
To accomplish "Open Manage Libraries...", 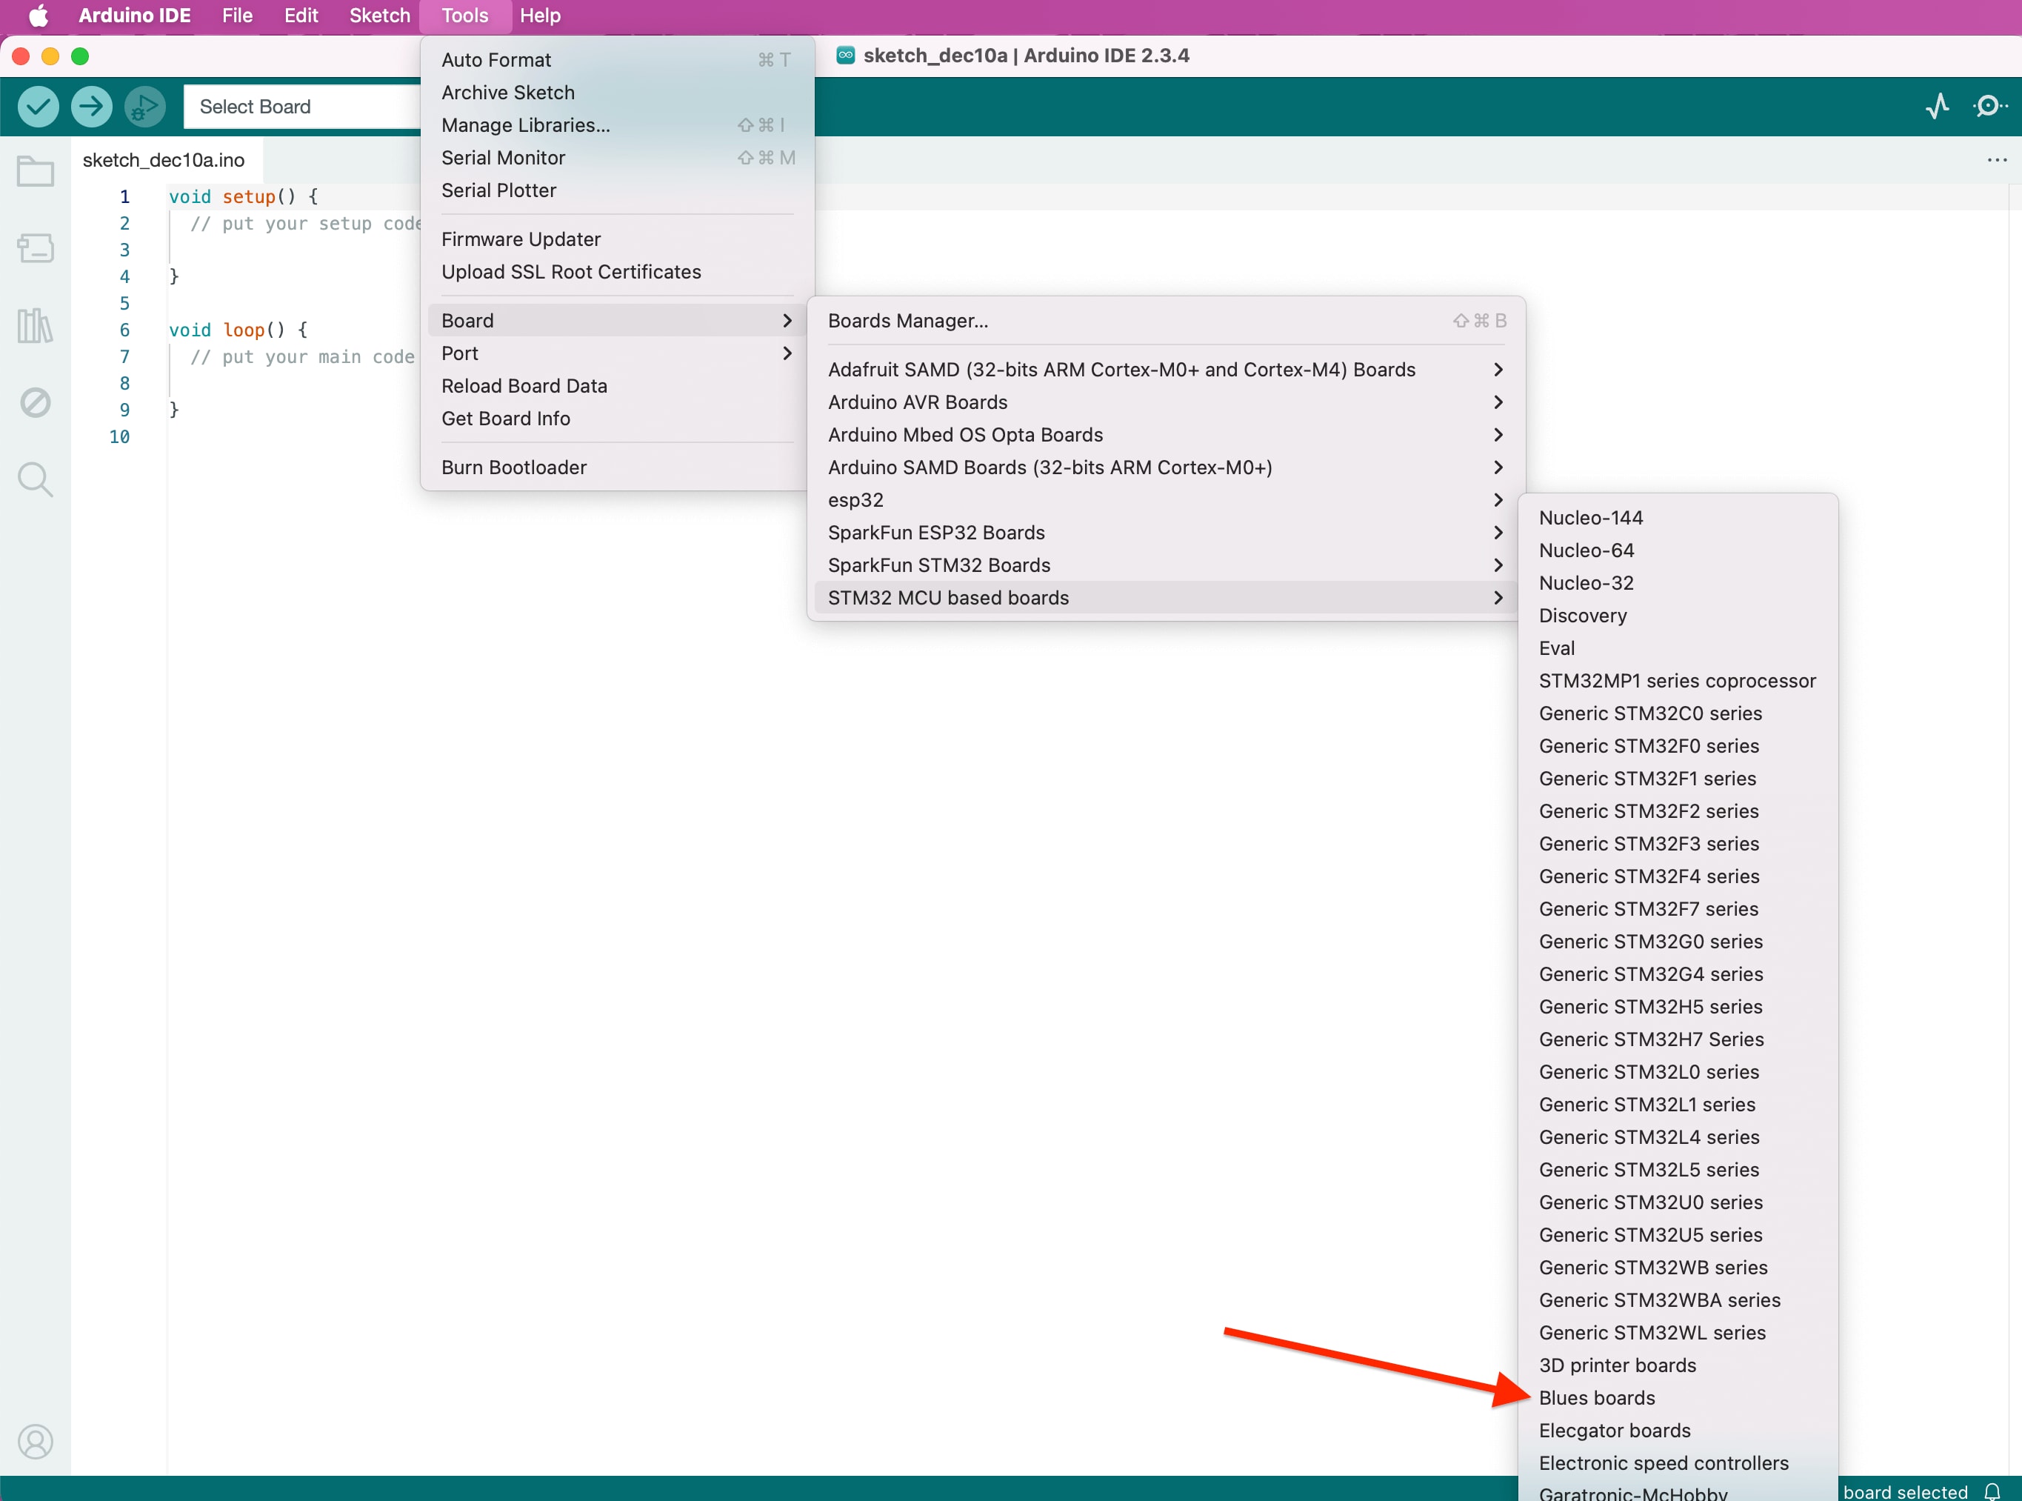I will click(618, 125).
